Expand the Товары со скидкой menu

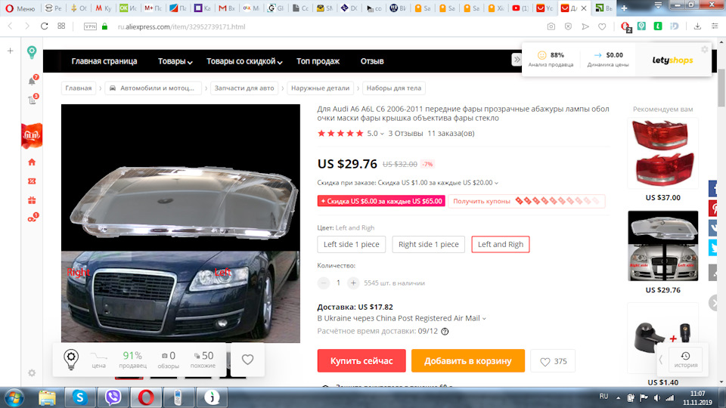point(244,61)
